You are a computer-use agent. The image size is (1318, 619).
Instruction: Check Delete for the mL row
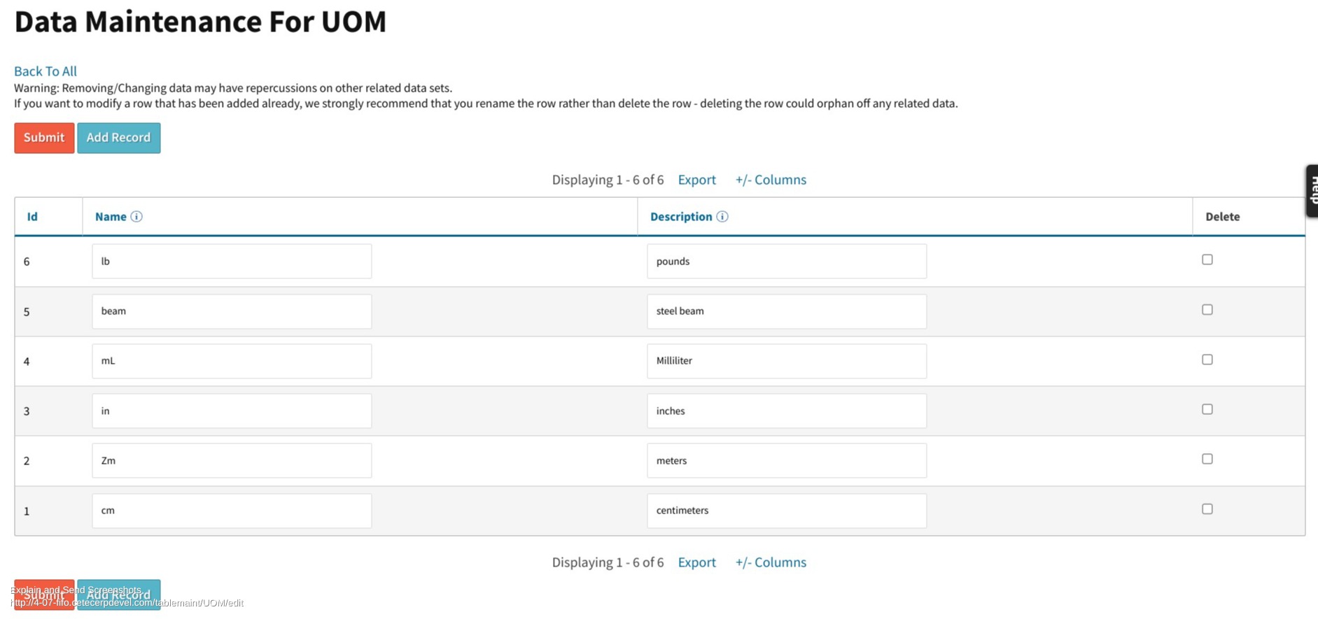pos(1207,360)
